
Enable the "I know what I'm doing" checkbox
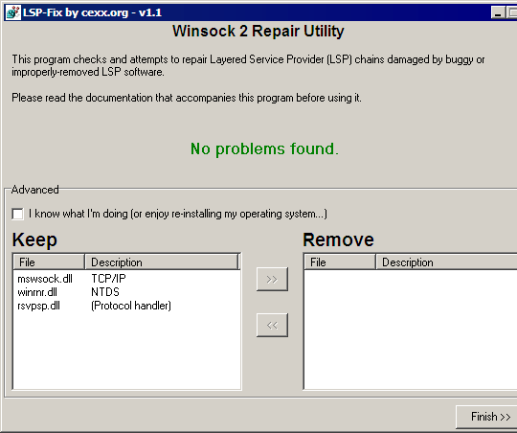[17, 214]
